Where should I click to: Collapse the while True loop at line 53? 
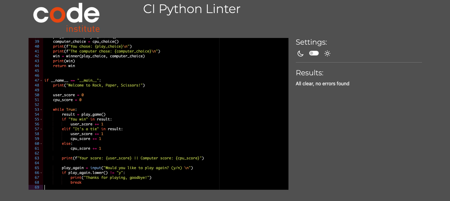(41, 109)
